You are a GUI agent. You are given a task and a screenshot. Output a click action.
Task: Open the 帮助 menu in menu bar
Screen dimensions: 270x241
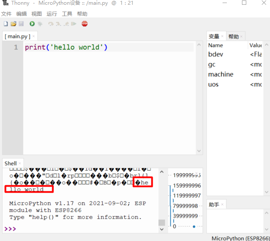(82, 14)
